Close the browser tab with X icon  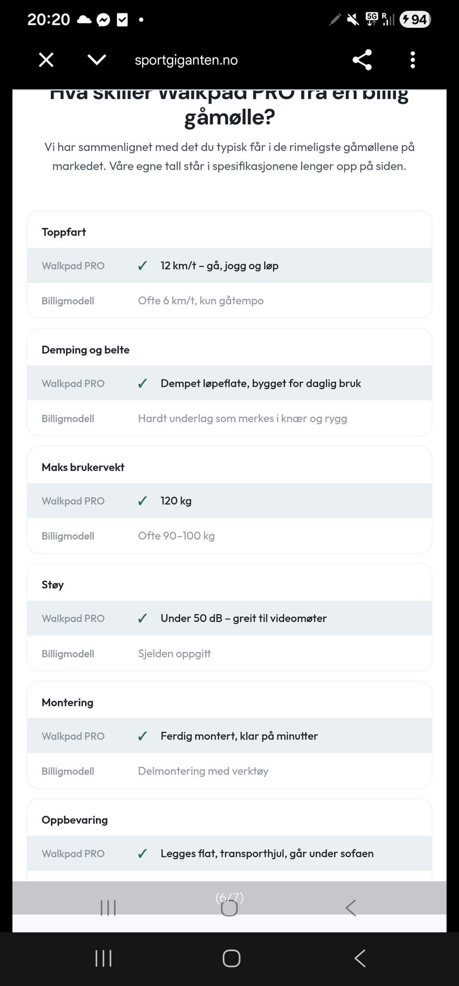pos(46,60)
